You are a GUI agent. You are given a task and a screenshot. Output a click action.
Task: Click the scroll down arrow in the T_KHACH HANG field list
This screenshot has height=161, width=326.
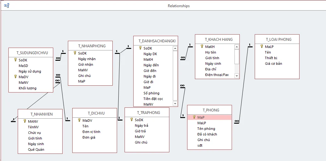click(237, 76)
